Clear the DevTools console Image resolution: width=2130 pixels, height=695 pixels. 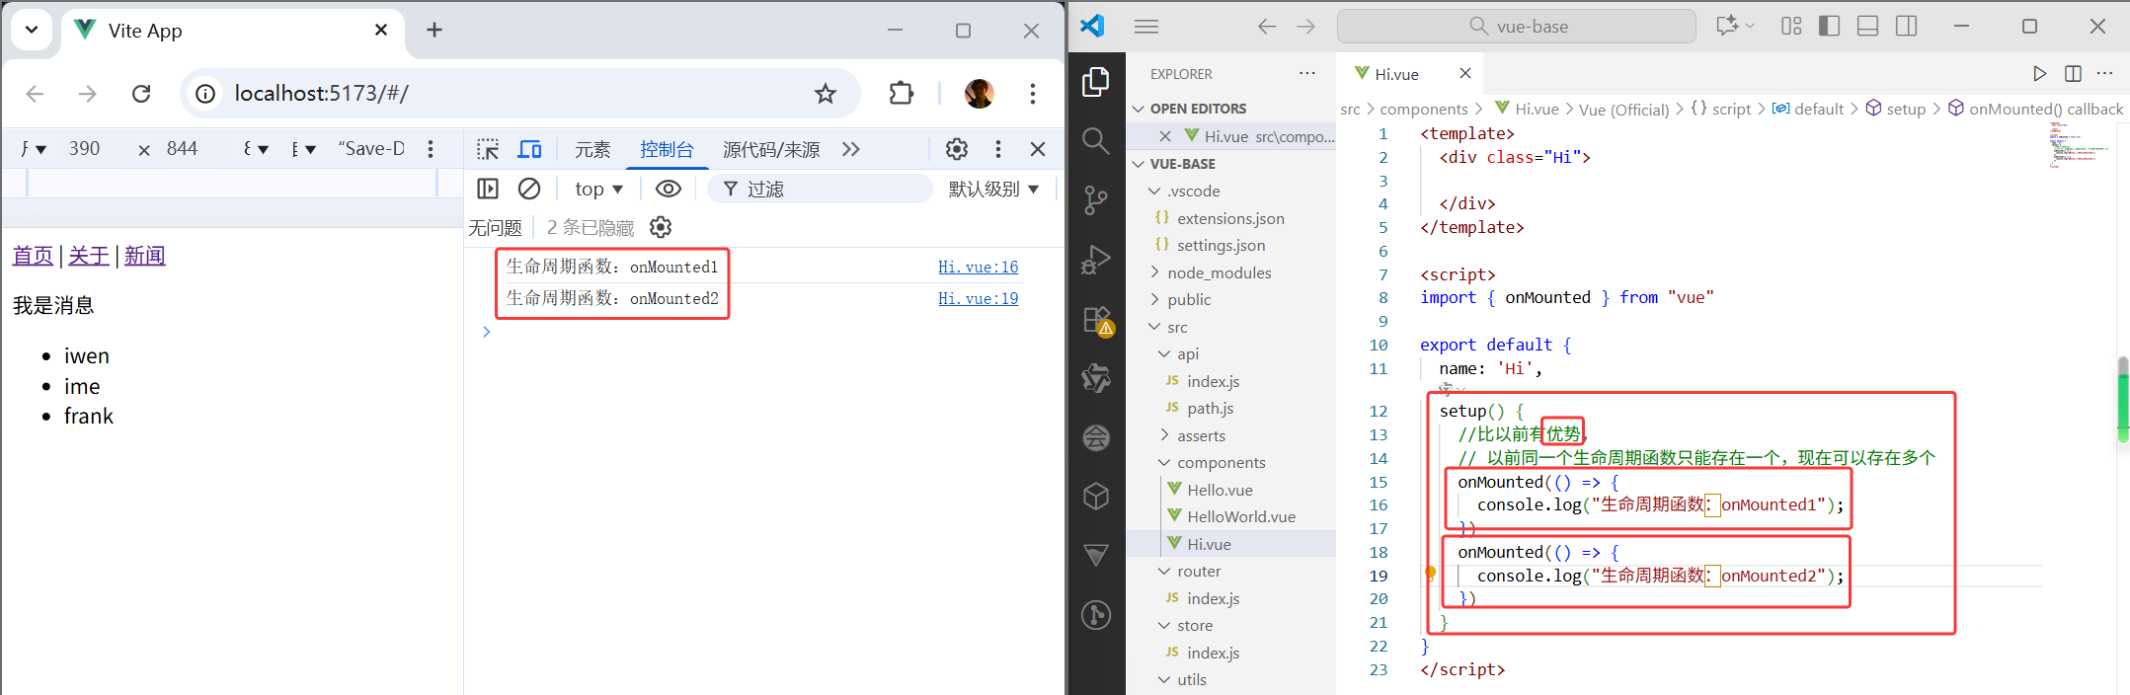coord(529,189)
